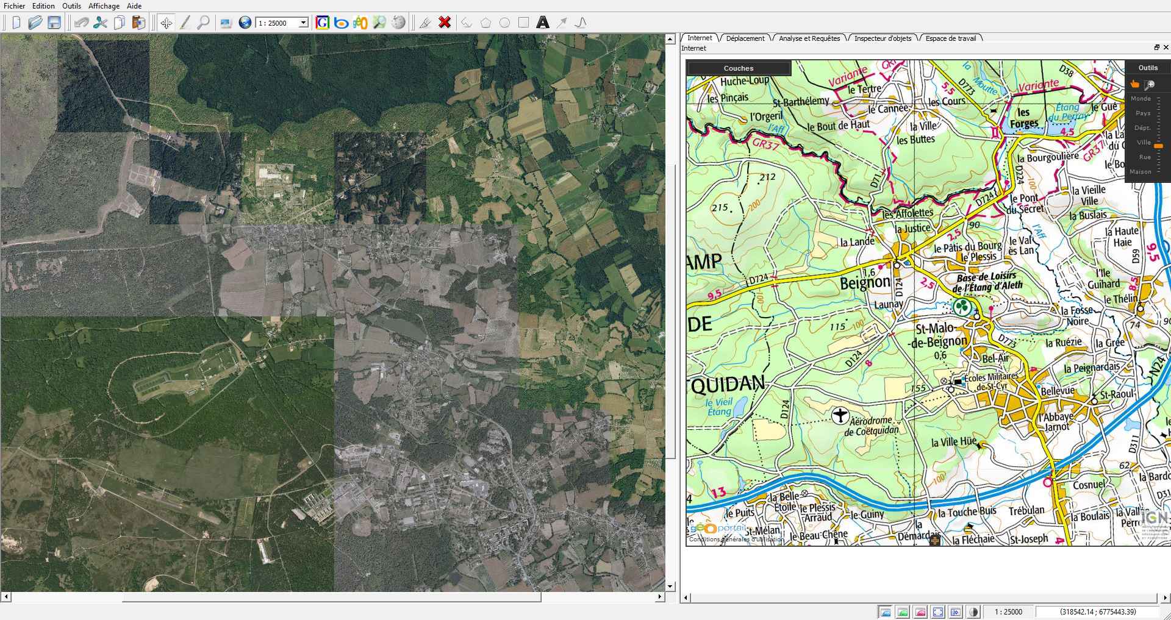Open the Edition menu

click(x=43, y=6)
